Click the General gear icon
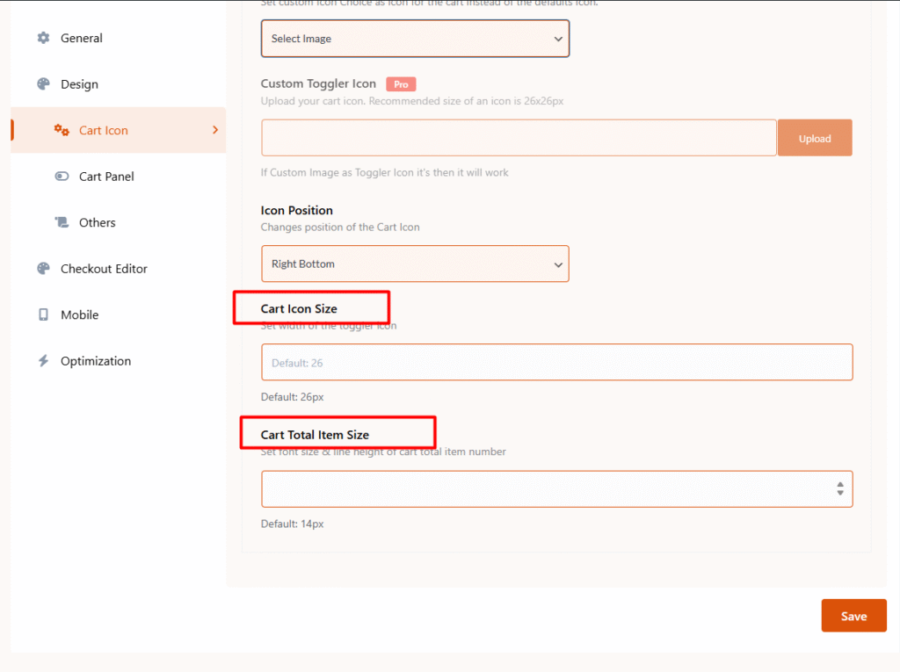The image size is (900, 672). click(43, 38)
